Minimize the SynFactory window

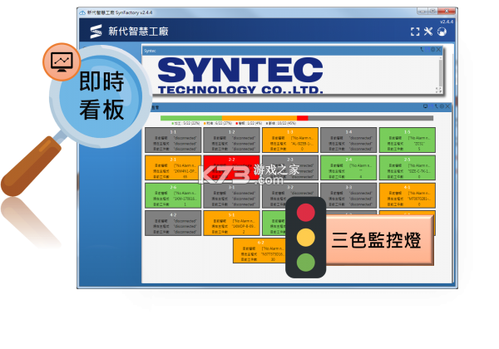tap(422, 11)
